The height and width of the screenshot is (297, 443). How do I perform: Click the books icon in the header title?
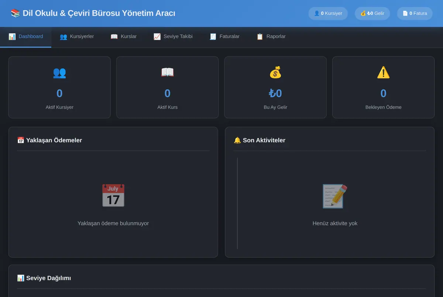click(16, 13)
